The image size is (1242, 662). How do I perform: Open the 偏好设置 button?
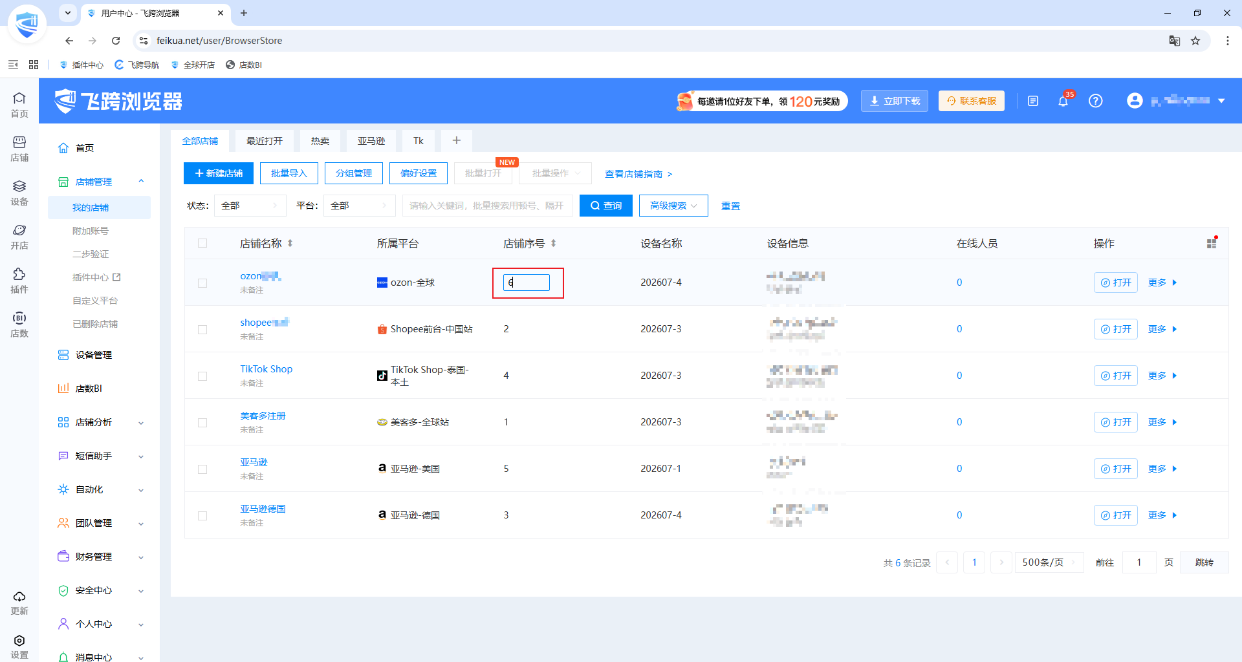tap(419, 173)
